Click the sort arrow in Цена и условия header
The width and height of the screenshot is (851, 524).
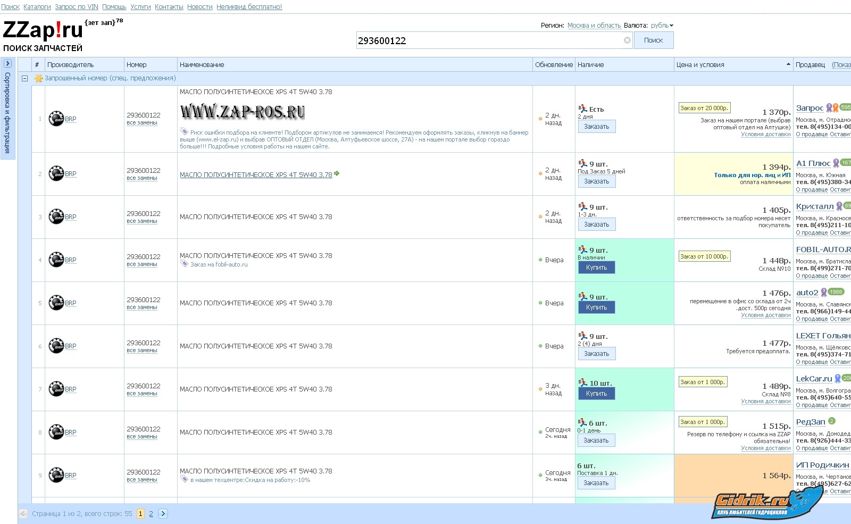click(788, 64)
